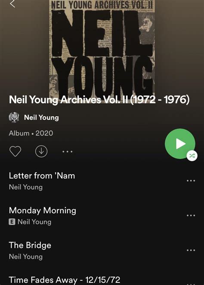Tap the Neil Young artist avatar

point(14,118)
